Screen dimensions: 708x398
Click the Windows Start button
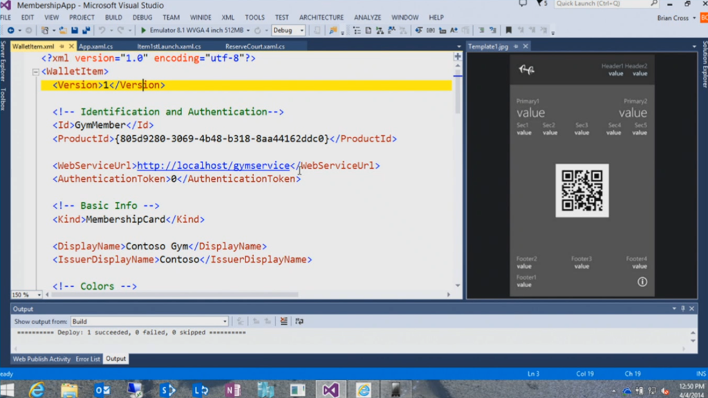[7, 390]
